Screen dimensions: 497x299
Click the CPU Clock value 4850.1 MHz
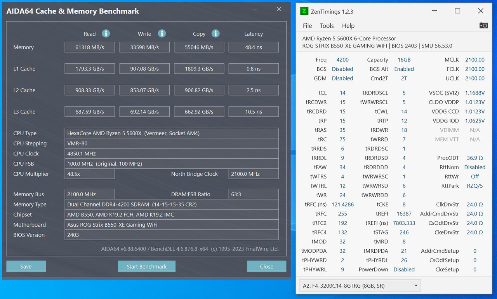[x=172, y=153]
